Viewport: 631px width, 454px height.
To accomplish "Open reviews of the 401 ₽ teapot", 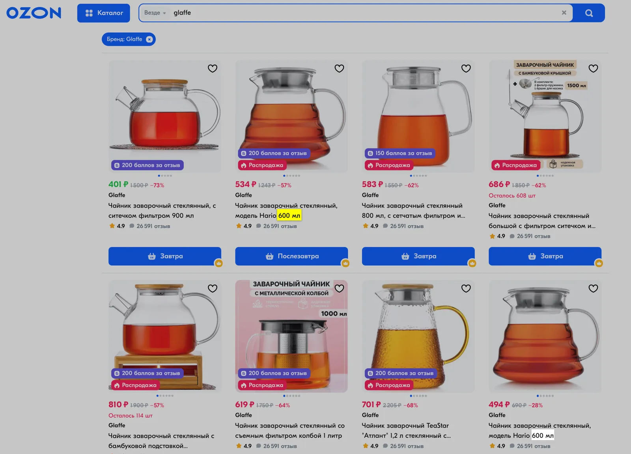I will pos(150,226).
